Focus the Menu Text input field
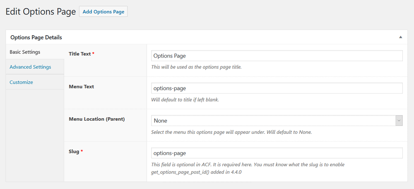The image size is (414, 189). [x=277, y=88]
